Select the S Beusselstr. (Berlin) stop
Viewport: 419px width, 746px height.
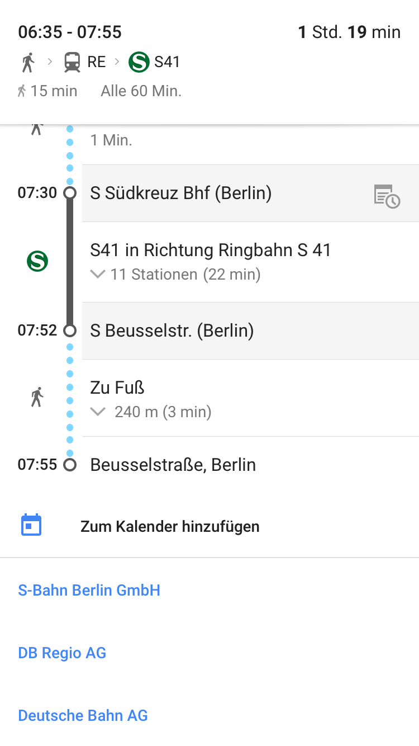tap(172, 330)
